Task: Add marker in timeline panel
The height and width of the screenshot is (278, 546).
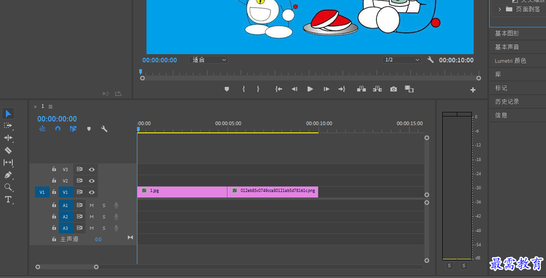Action: [89, 129]
